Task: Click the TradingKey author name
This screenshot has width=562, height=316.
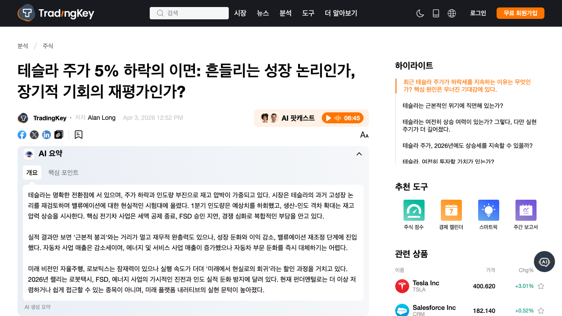Action: [50, 118]
